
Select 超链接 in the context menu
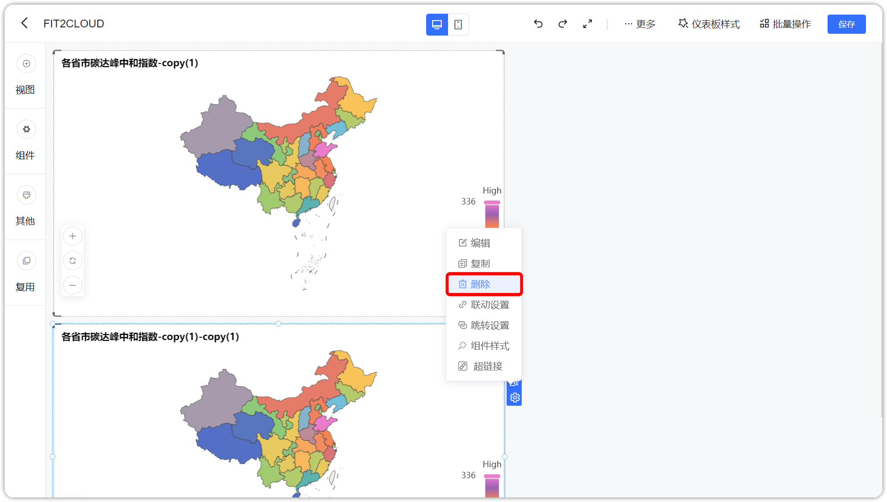point(484,366)
